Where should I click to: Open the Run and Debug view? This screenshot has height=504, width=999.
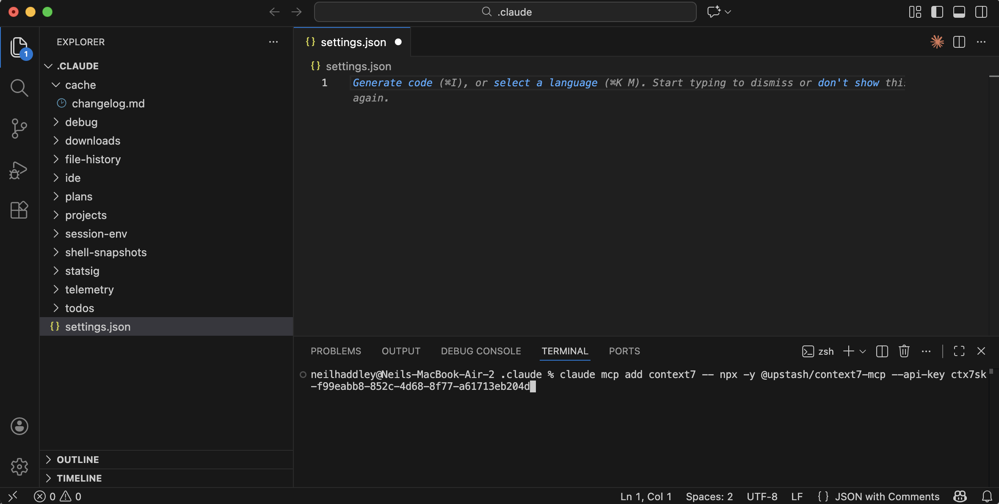(19, 170)
